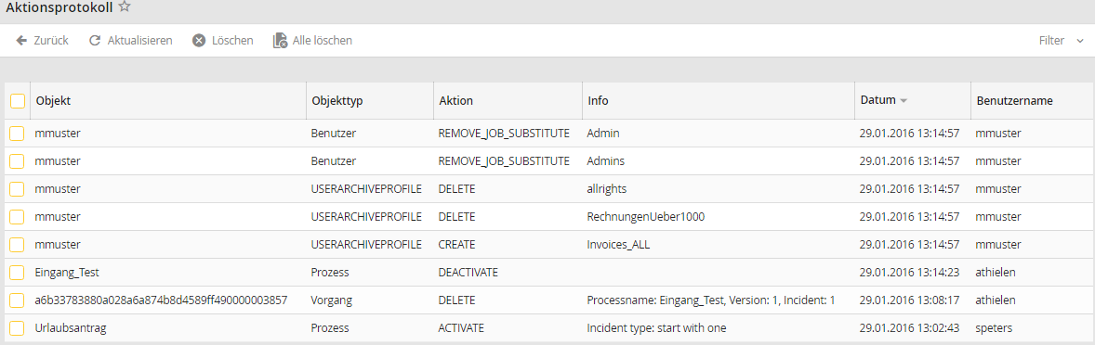Viewport: 1095px width, 345px height.
Task: Sort by the Aktion column header
Action: [x=456, y=101]
